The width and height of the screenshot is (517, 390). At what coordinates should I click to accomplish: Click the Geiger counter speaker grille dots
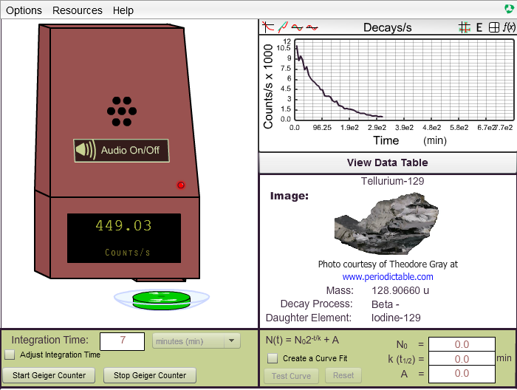point(122,111)
